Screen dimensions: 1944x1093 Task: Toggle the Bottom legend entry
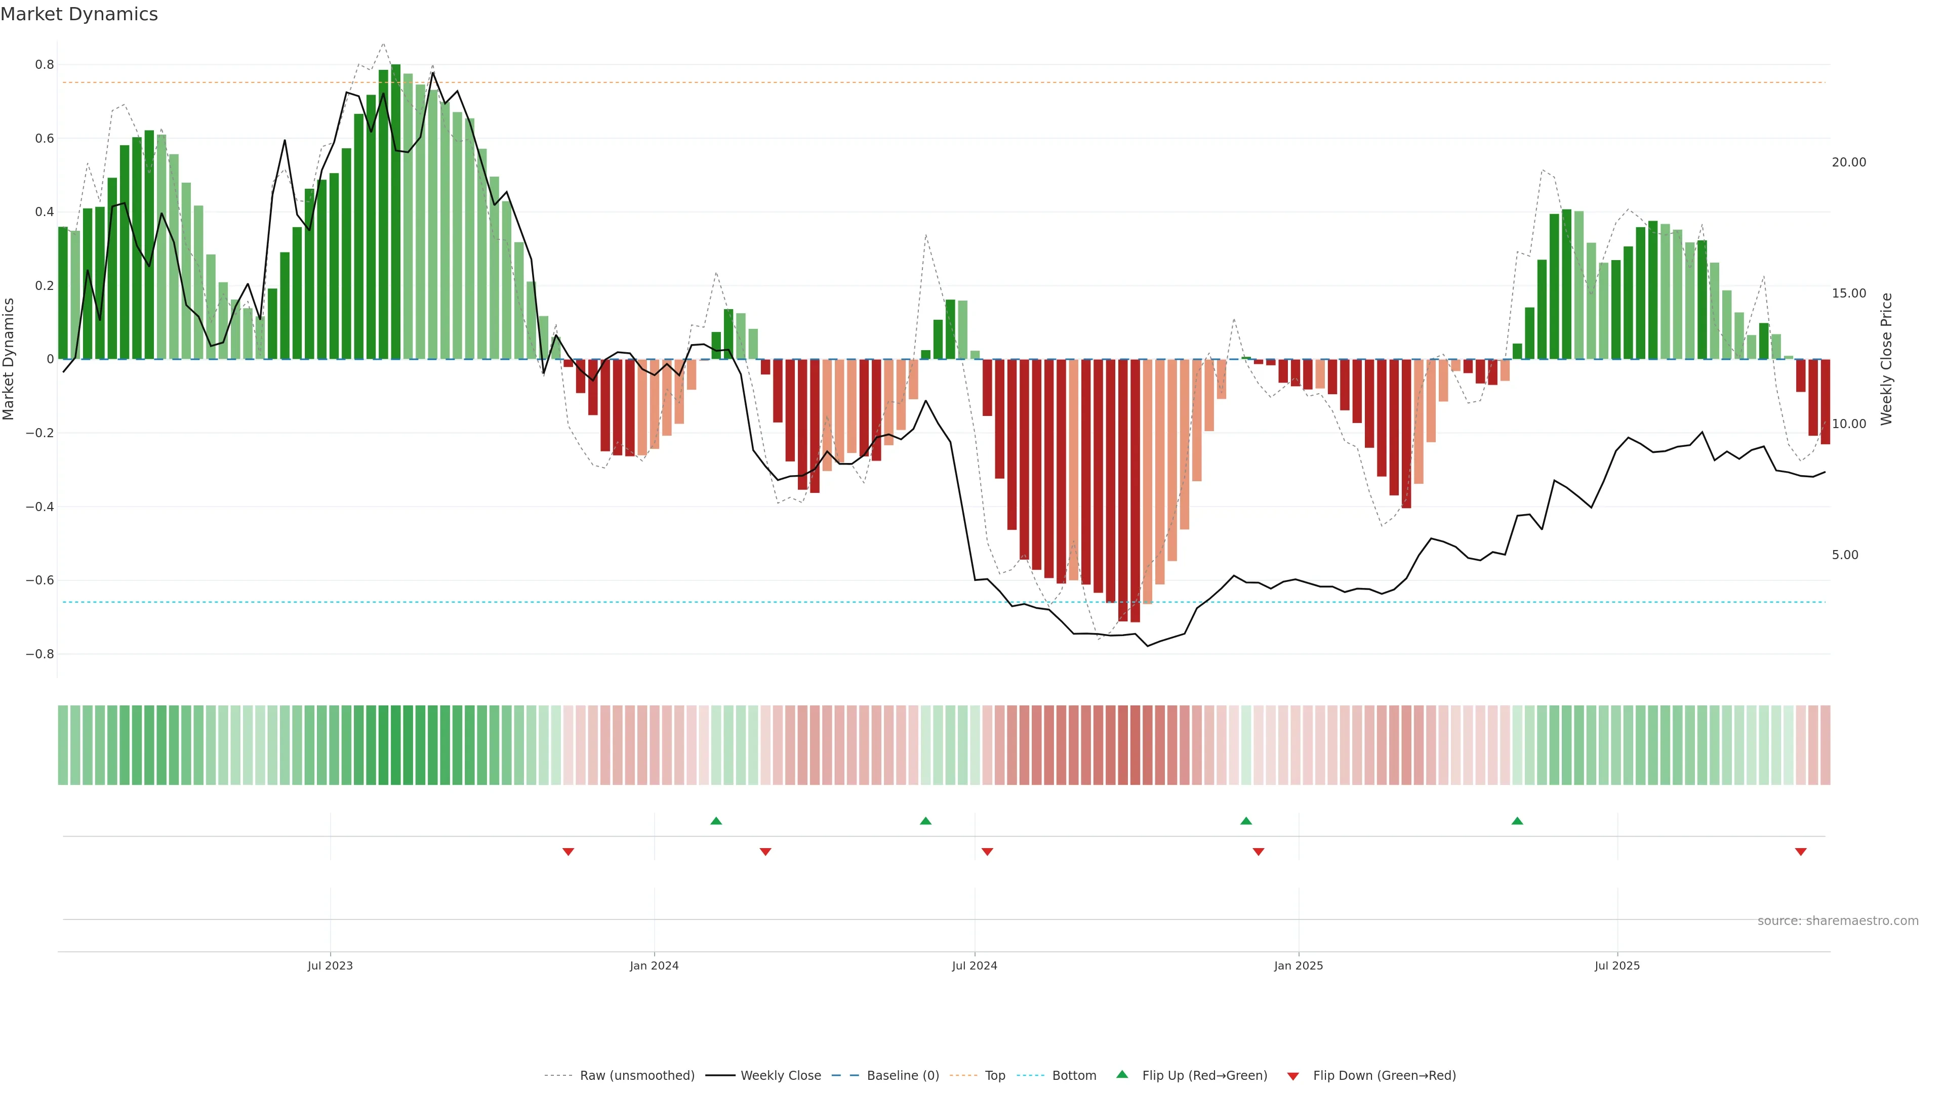(x=1074, y=1076)
